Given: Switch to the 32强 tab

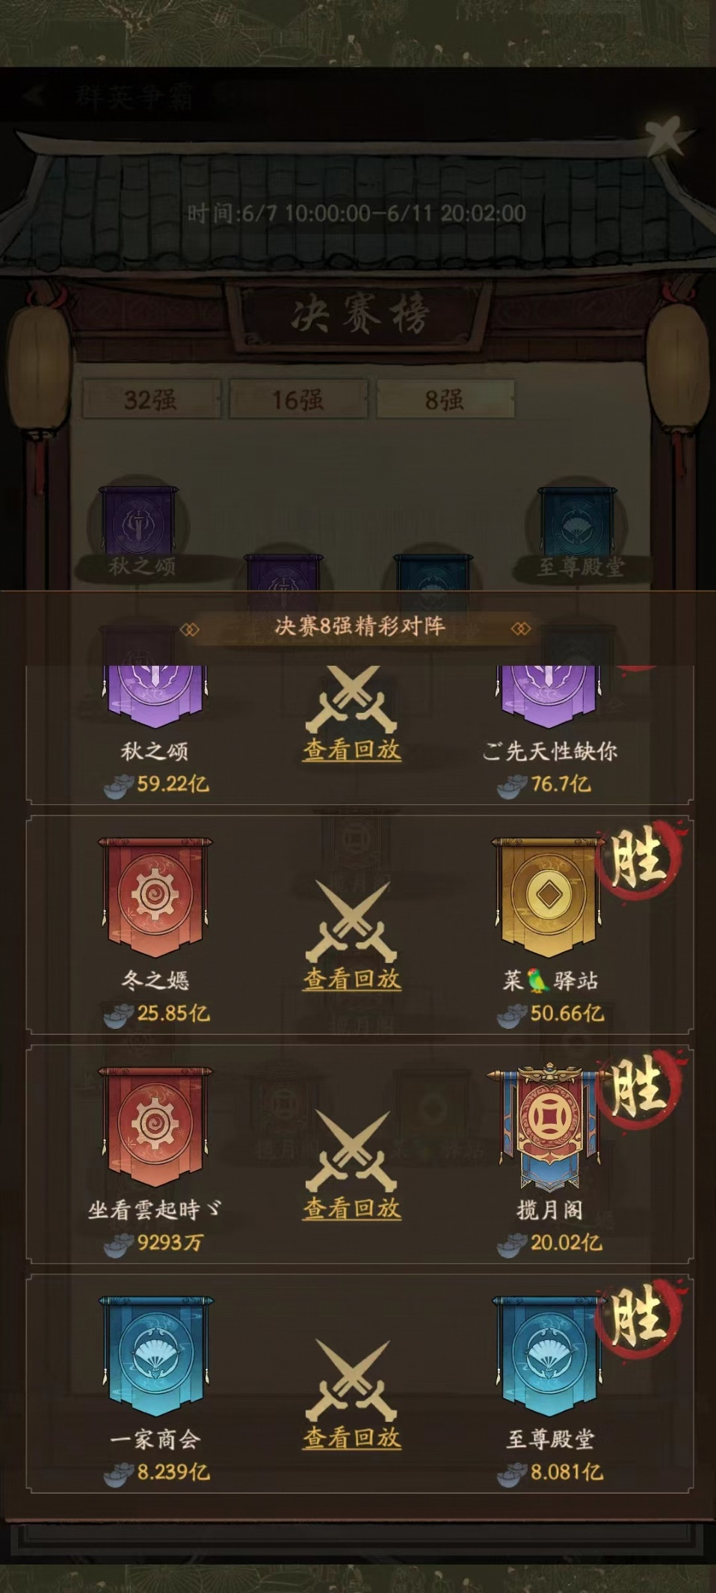Looking at the screenshot, I should [151, 399].
